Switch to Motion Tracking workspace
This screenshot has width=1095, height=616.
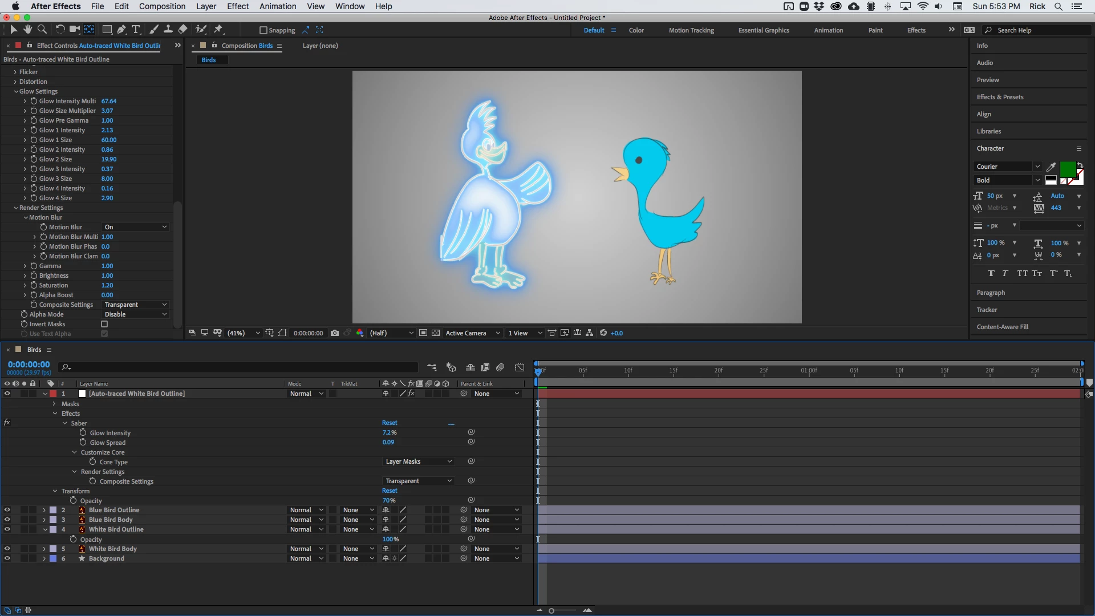(x=691, y=30)
